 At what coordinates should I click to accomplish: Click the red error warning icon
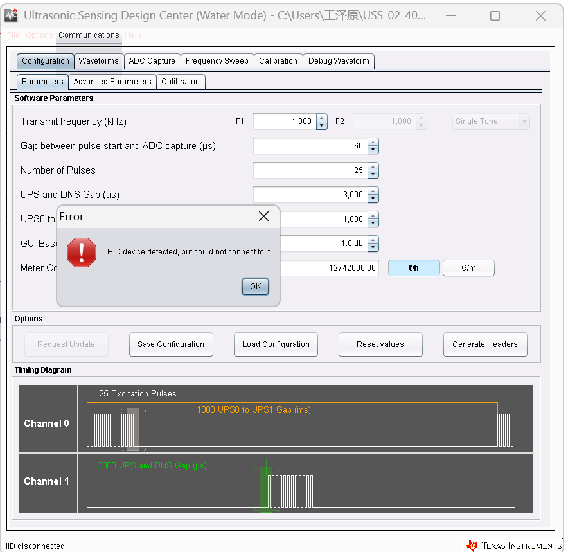82,253
